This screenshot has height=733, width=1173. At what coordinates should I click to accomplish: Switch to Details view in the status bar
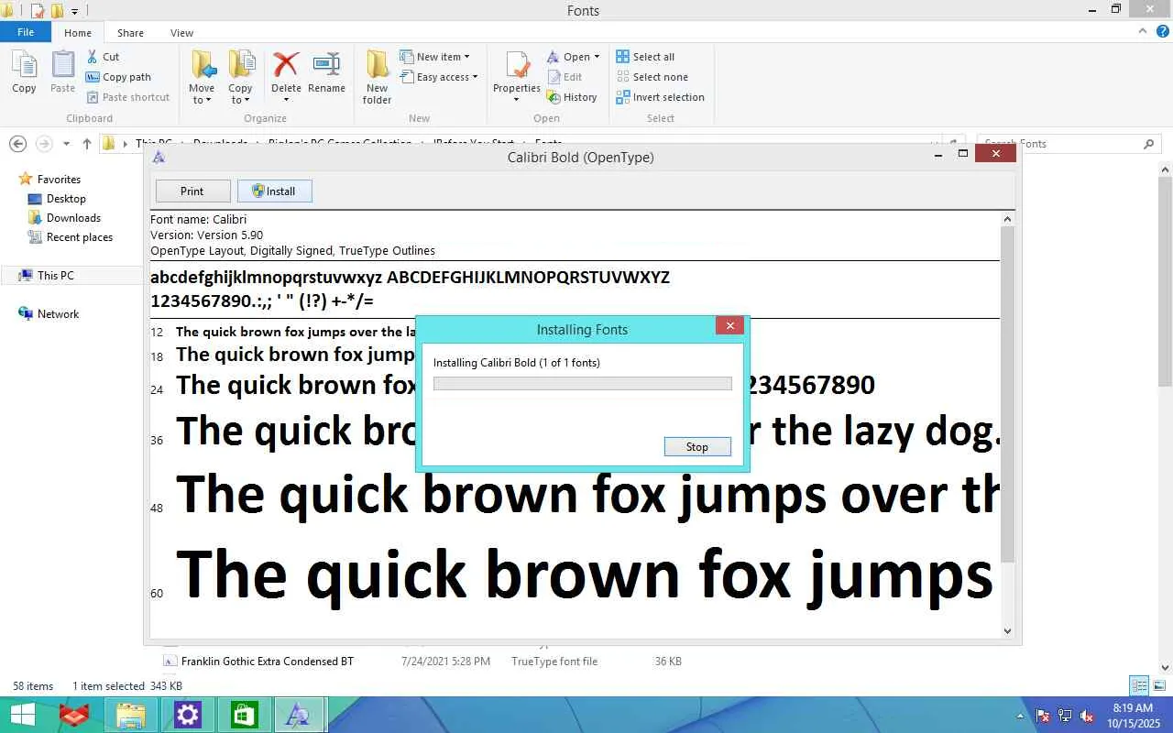[1139, 685]
